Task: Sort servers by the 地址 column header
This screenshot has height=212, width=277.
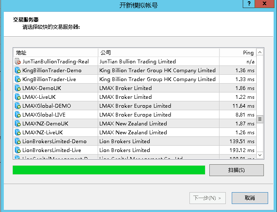Action: (56, 52)
